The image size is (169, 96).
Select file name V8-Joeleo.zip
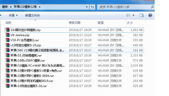pyautogui.click(x=20, y=35)
